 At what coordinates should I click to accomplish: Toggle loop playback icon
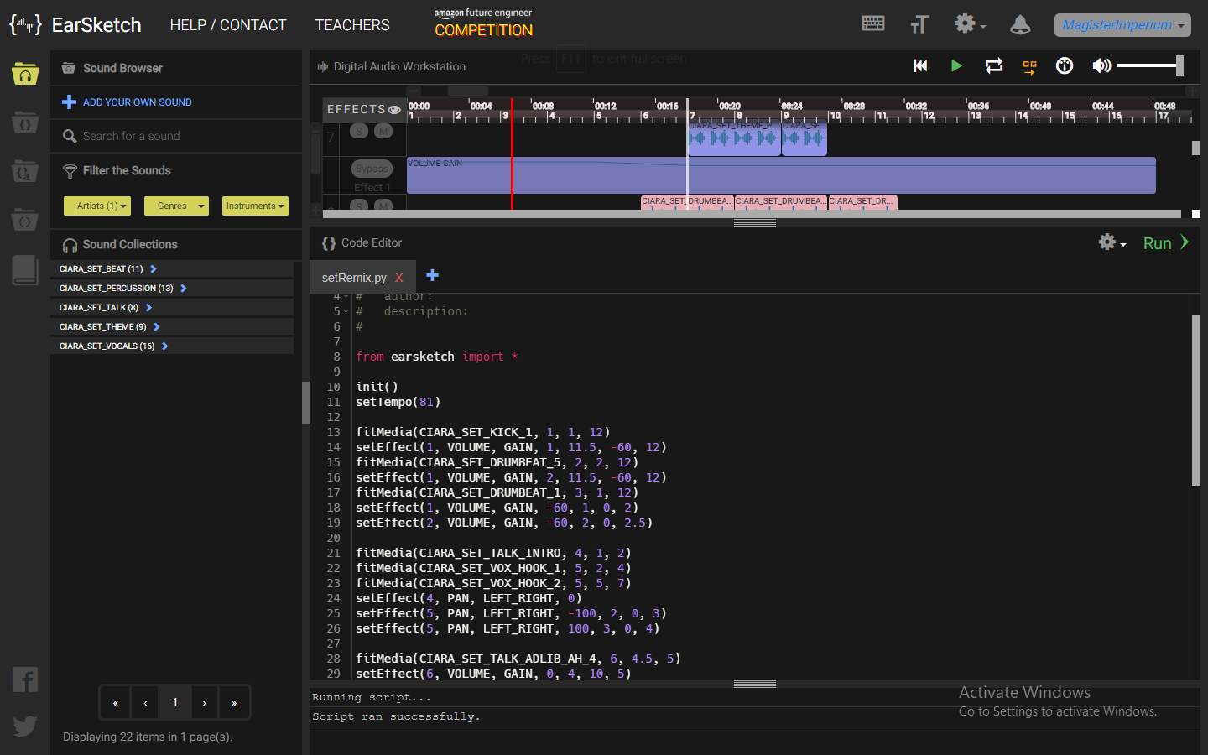993,65
